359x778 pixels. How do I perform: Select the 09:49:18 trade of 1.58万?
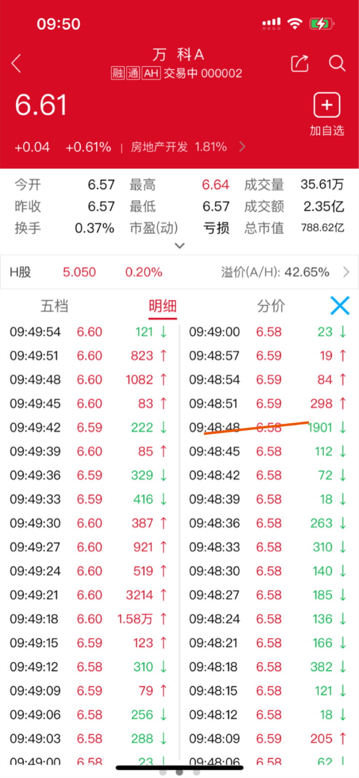[89, 619]
